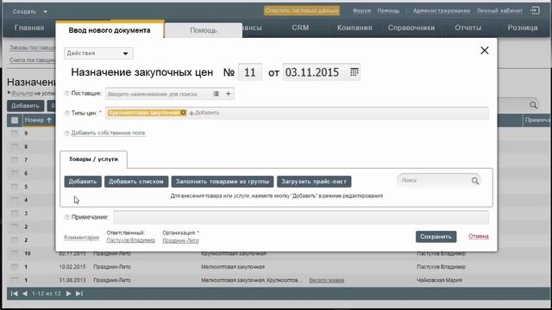The height and width of the screenshot is (310, 552).
Task: Click Добавить собственное поле link
Action: pyautogui.click(x=108, y=133)
